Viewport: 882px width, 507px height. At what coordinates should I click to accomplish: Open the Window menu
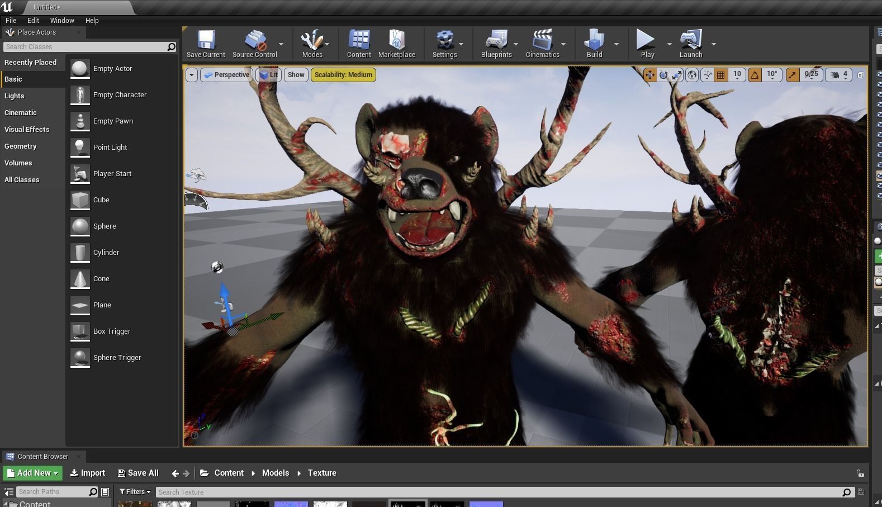(62, 20)
